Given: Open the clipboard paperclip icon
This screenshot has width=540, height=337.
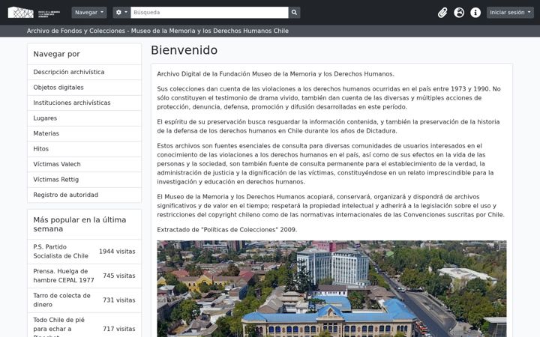Looking at the screenshot, I should pyautogui.click(x=442, y=13).
